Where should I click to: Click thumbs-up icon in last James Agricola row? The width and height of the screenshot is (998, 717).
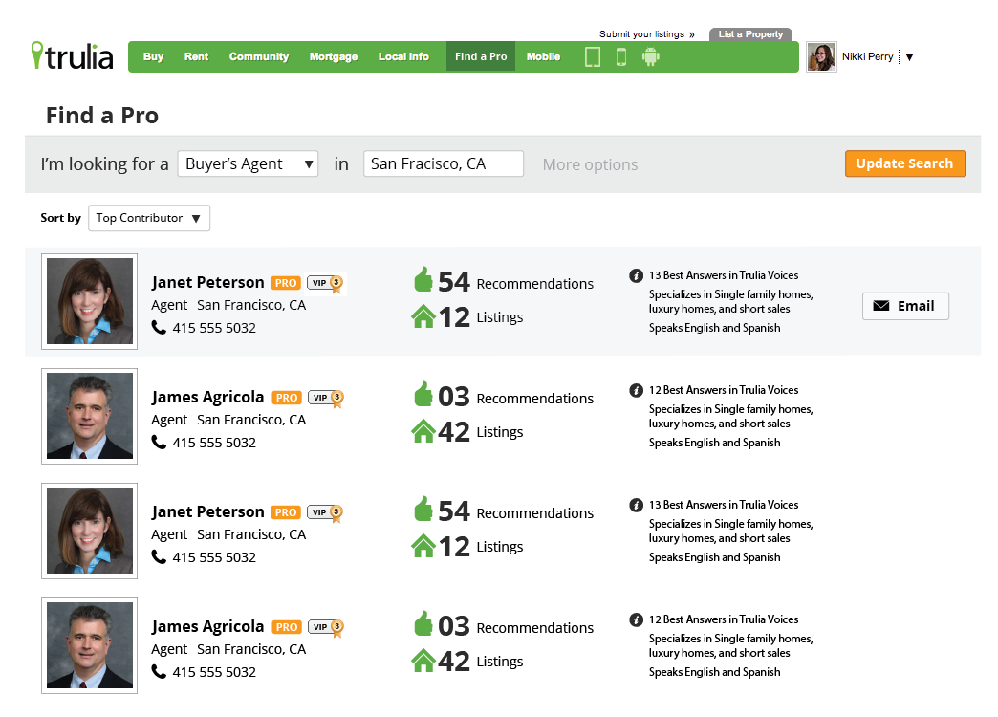pos(423,622)
